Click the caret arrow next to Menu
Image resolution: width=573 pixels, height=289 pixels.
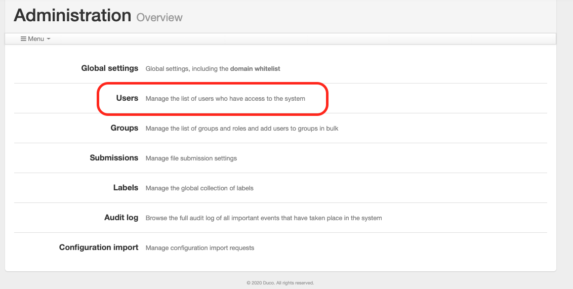[x=49, y=39]
